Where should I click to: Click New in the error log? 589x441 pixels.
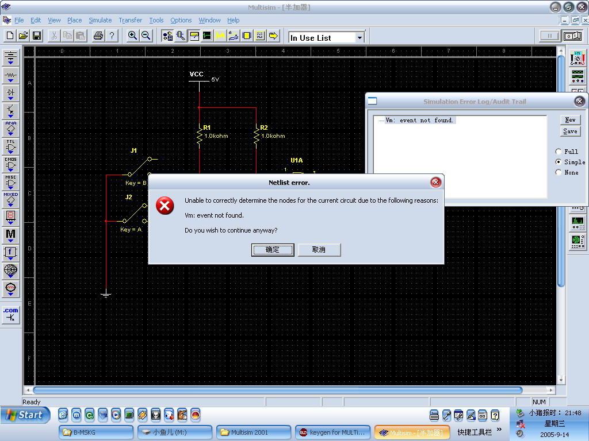pyautogui.click(x=570, y=119)
